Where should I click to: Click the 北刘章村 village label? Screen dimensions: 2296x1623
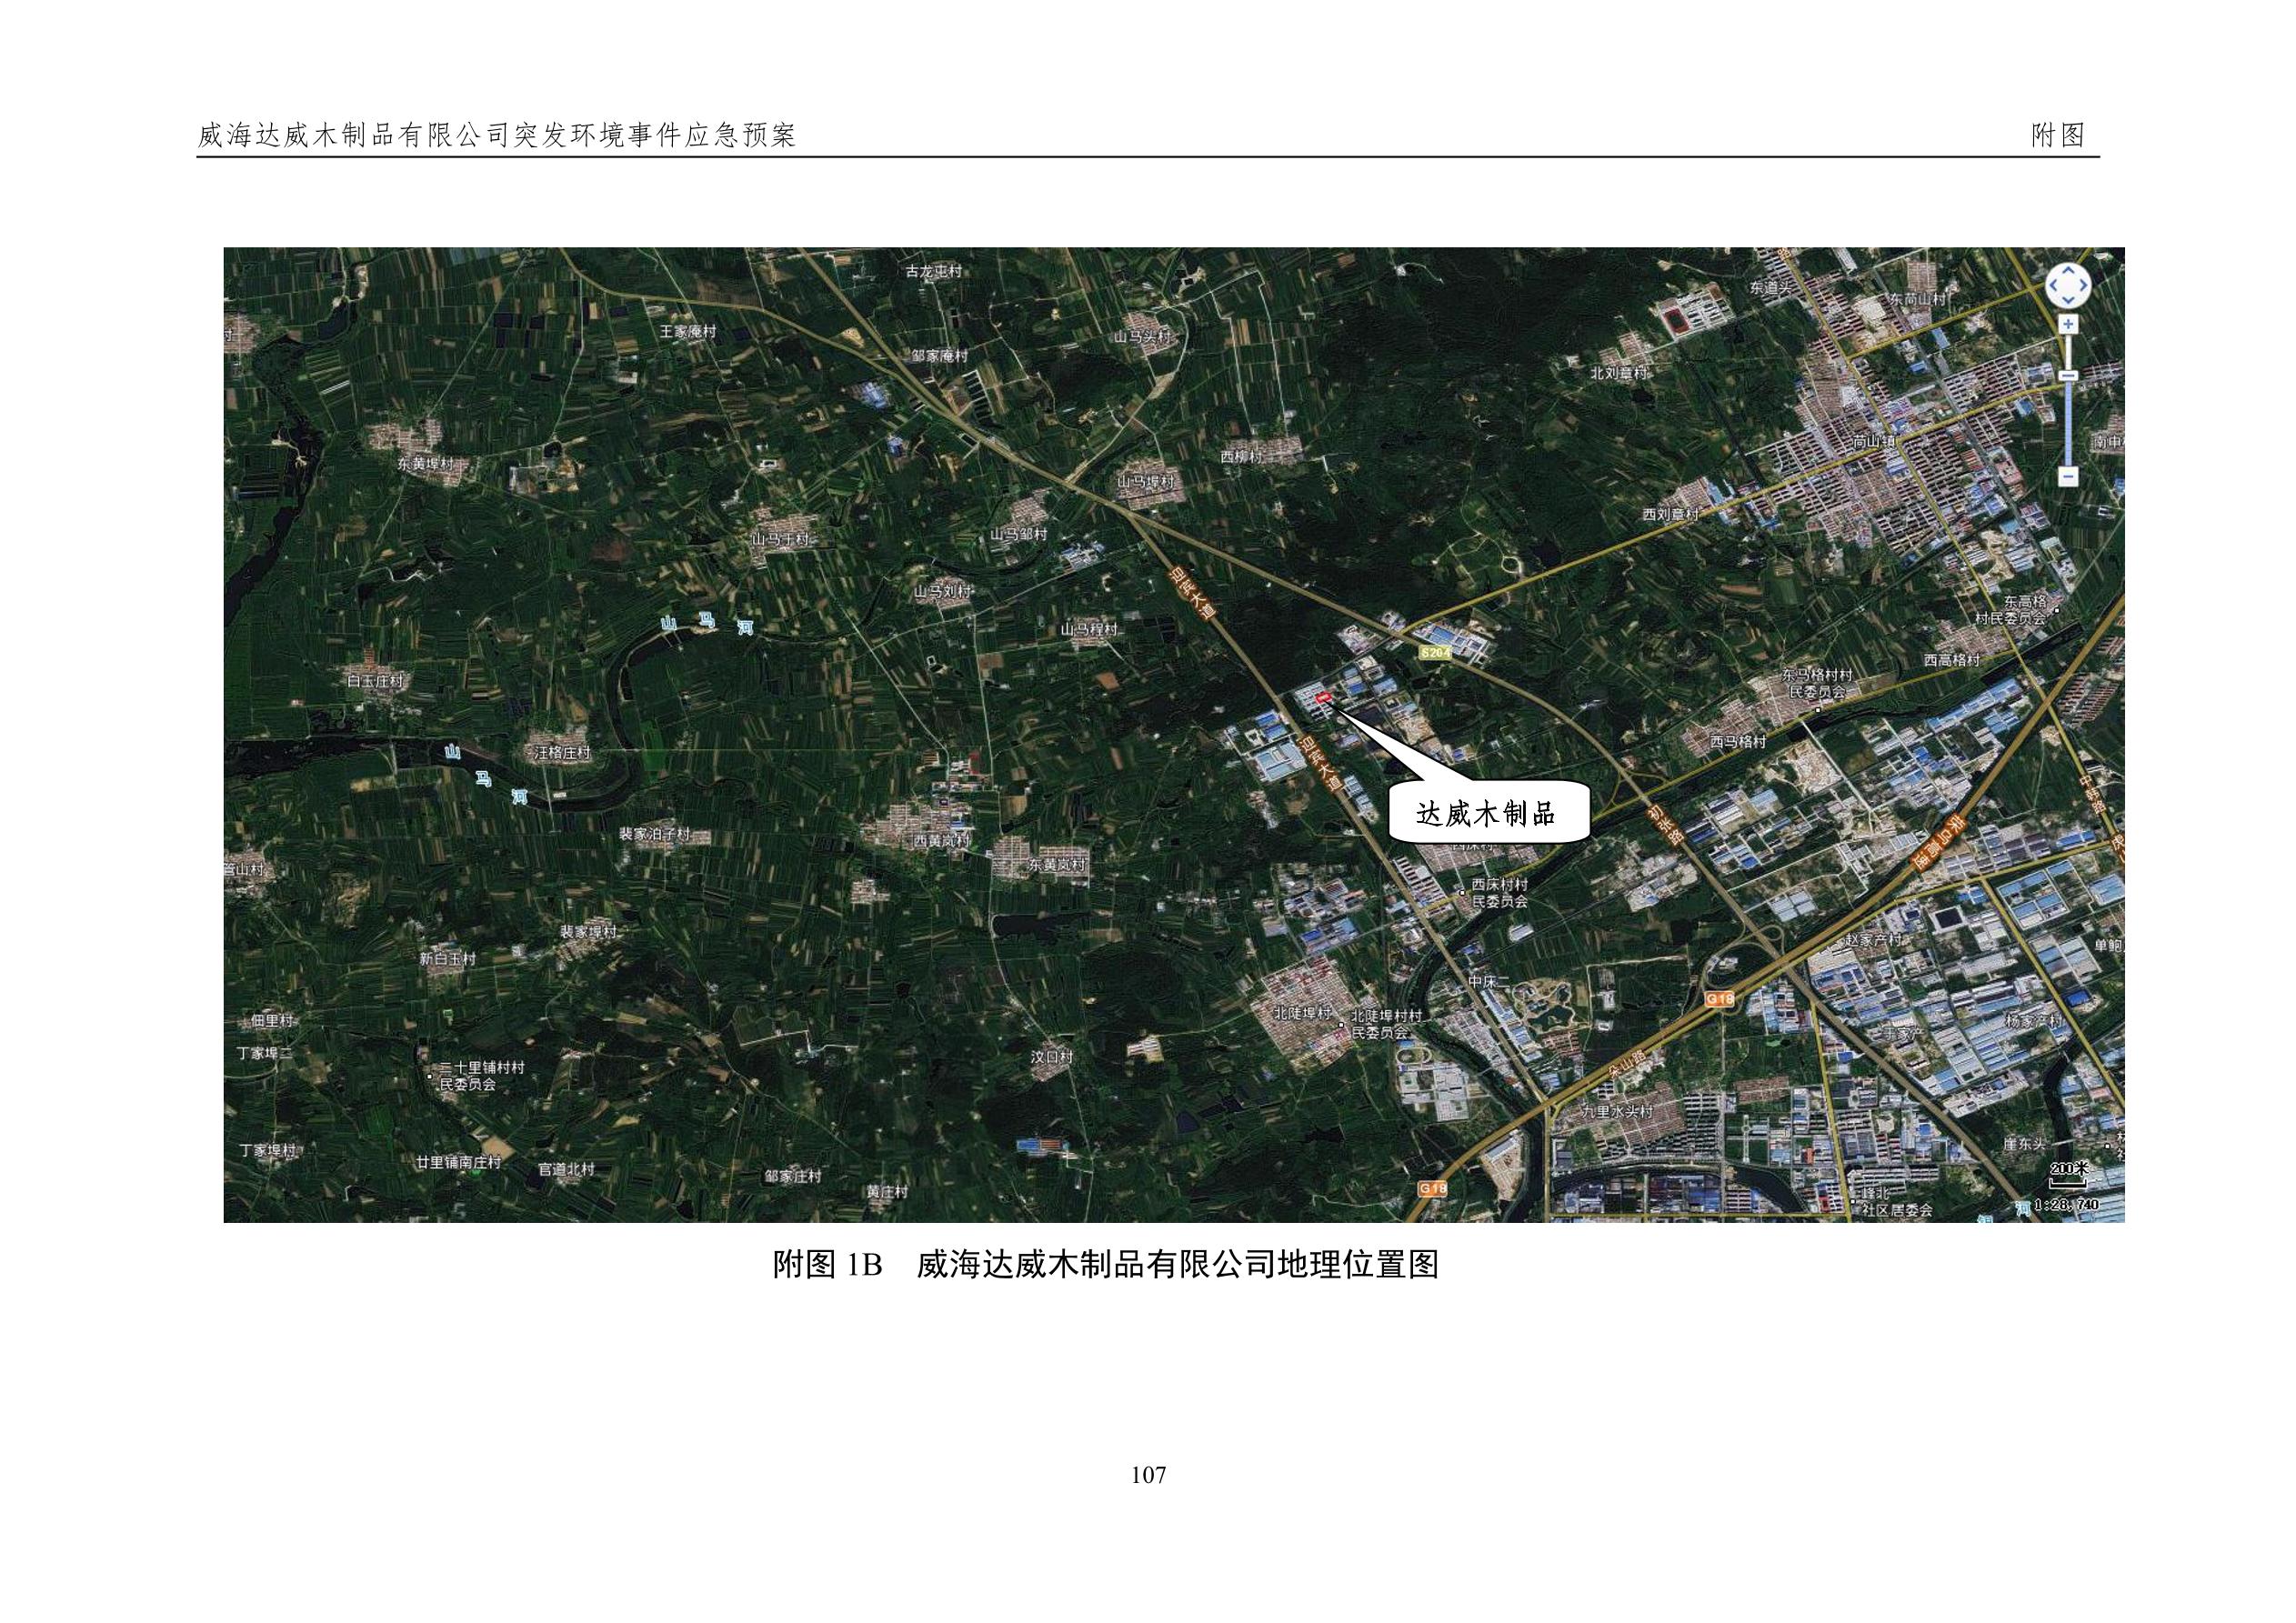(x=1618, y=372)
